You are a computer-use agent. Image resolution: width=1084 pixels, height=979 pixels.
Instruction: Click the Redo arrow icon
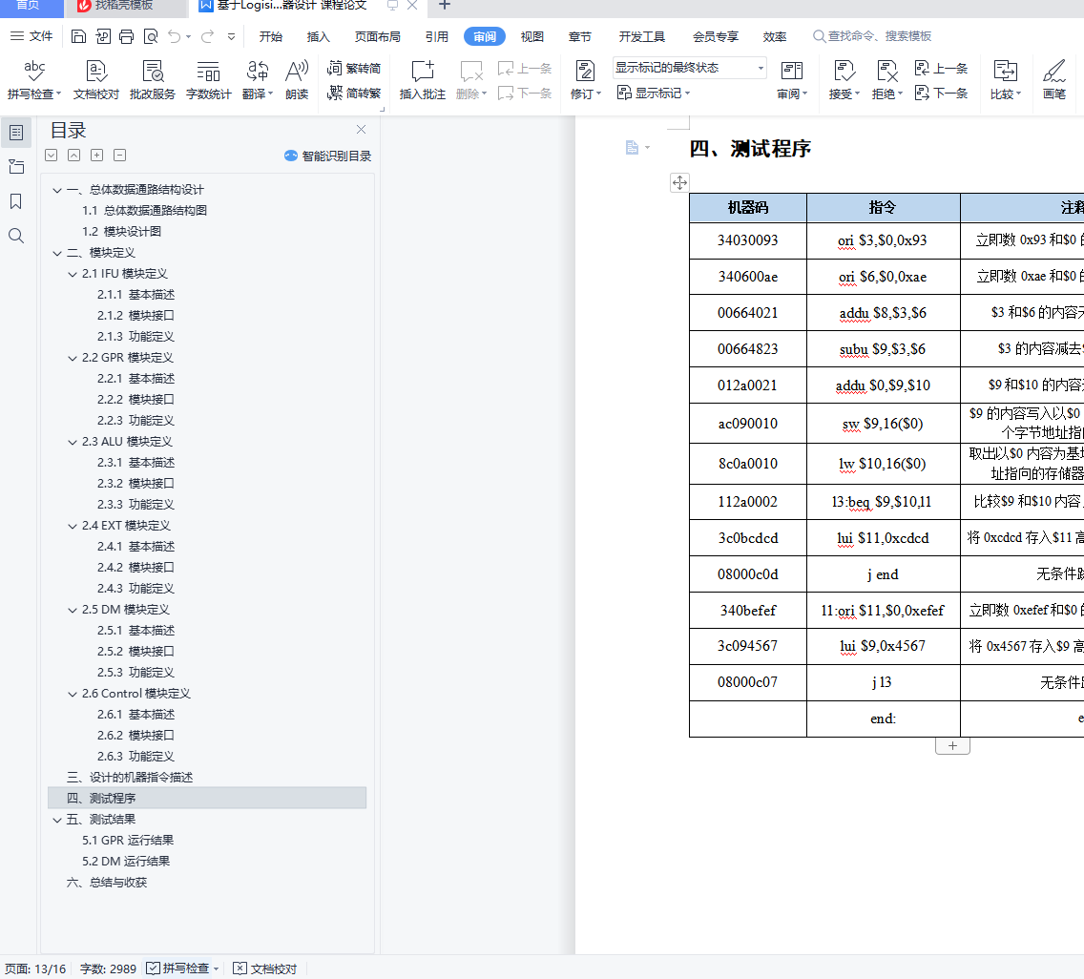tap(207, 36)
